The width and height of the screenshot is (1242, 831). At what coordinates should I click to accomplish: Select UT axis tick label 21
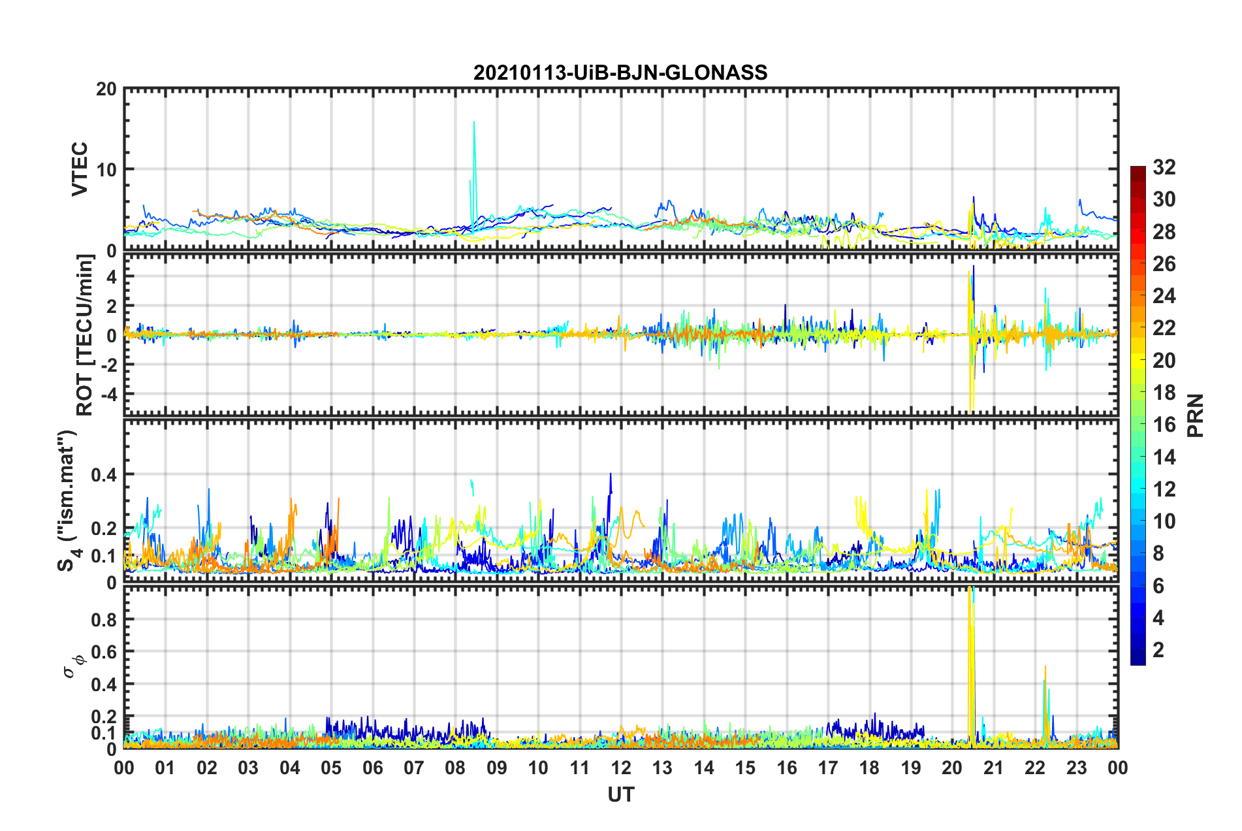[x=994, y=768]
